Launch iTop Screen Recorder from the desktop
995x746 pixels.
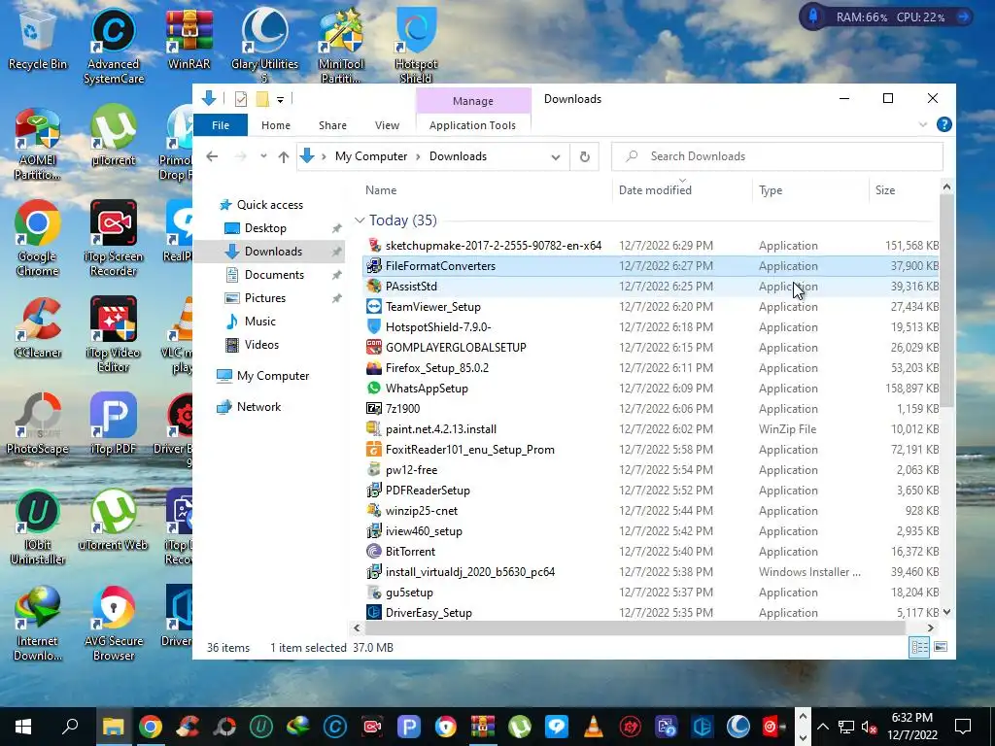(x=114, y=239)
